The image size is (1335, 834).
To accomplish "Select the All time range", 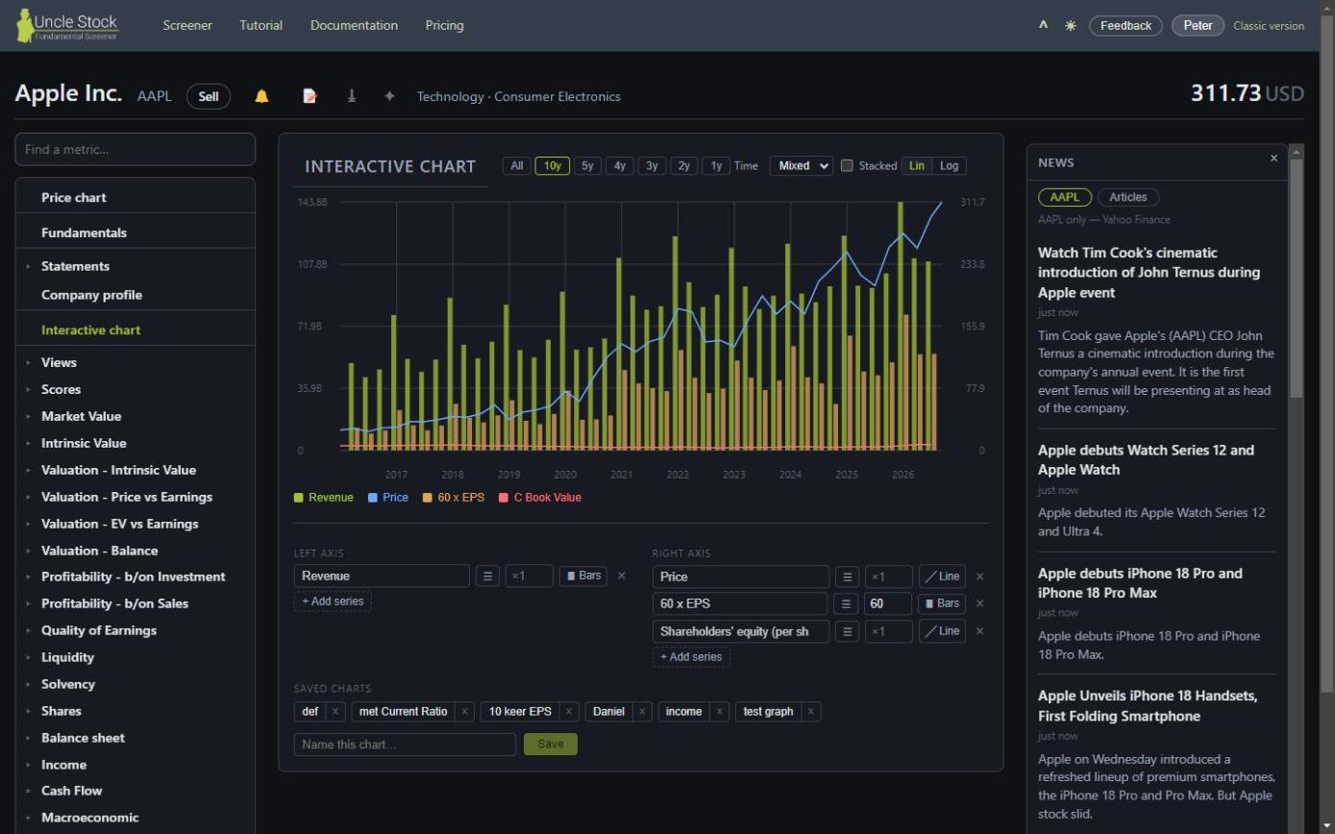I will [517, 165].
